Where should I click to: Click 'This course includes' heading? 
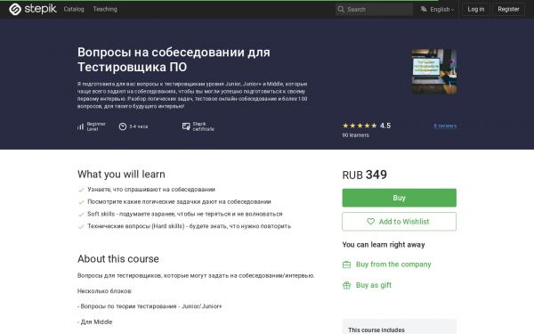click(x=376, y=330)
